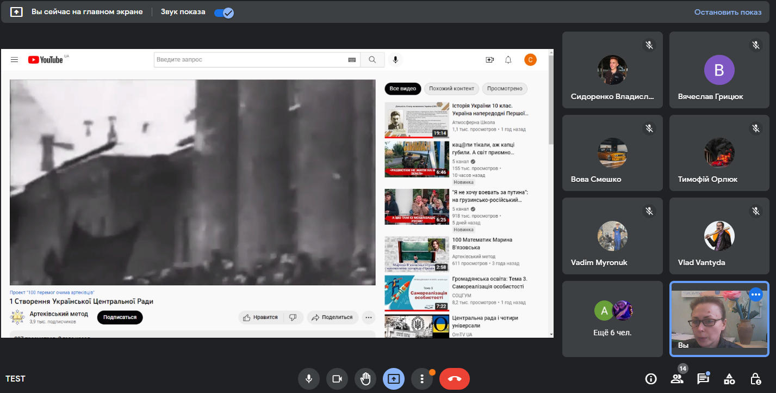Select the Тимофій Орлюк participant tile
The height and width of the screenshot is (393, 776).
(719, 153)
